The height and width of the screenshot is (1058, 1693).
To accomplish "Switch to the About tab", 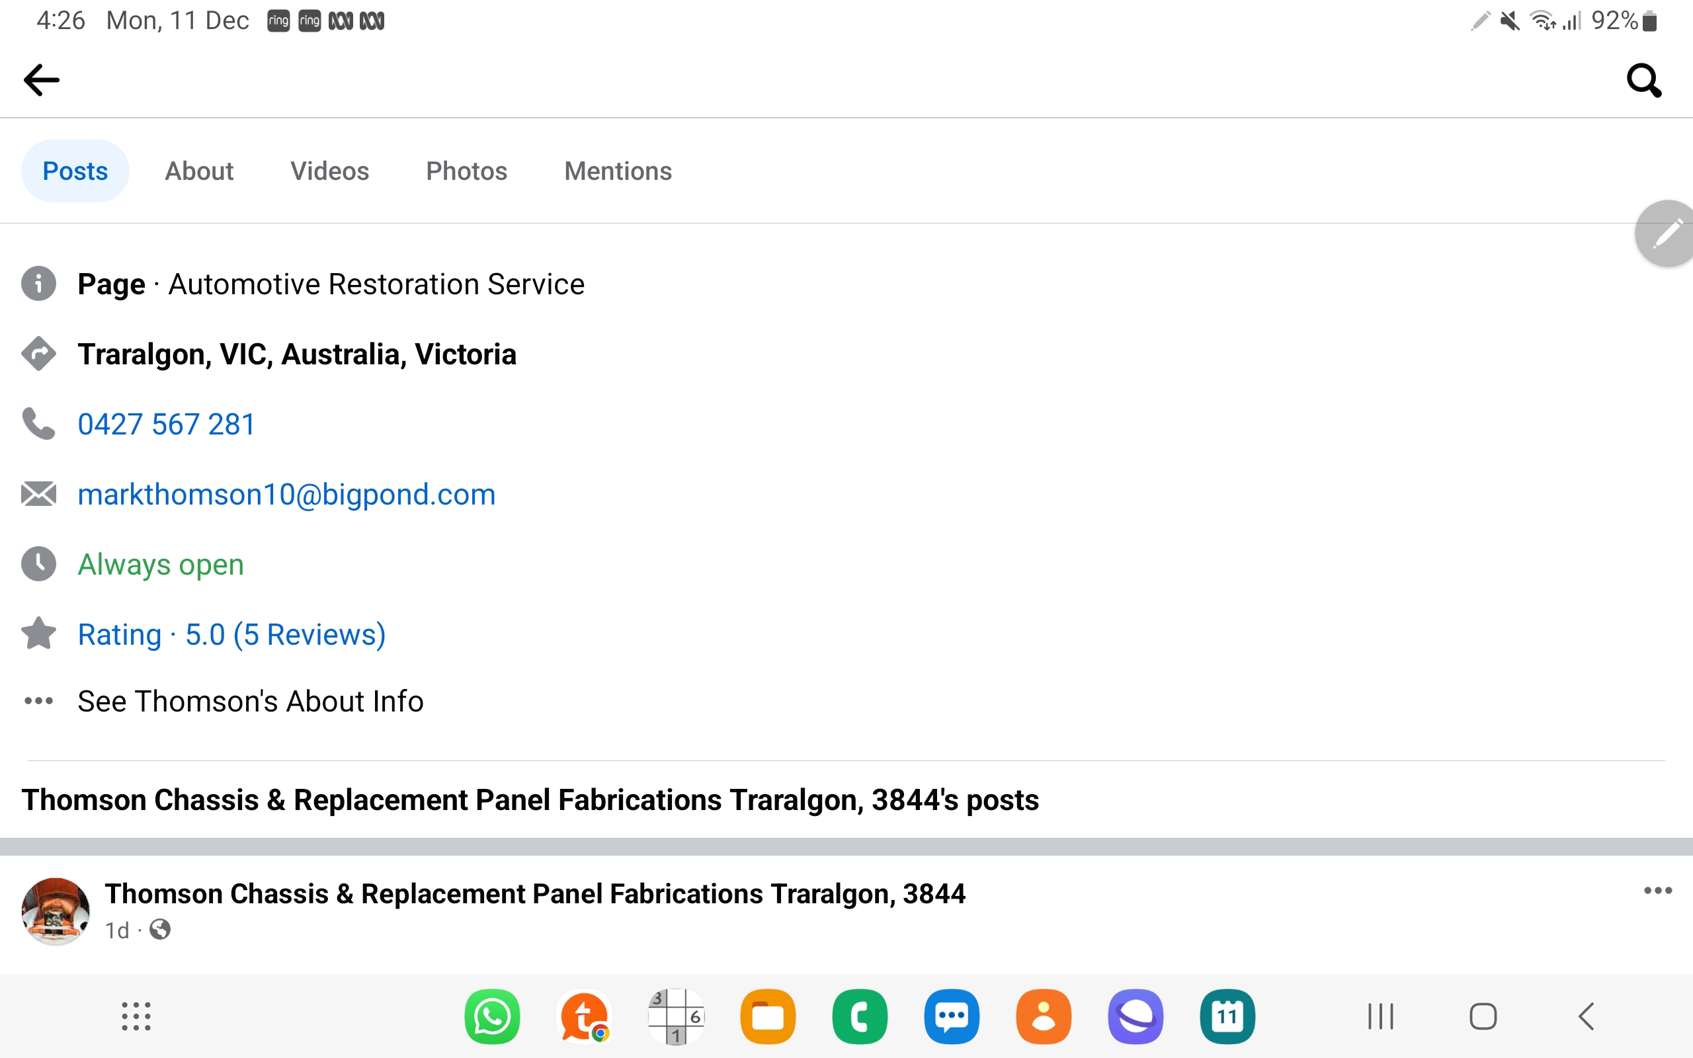I will [198, 171].
